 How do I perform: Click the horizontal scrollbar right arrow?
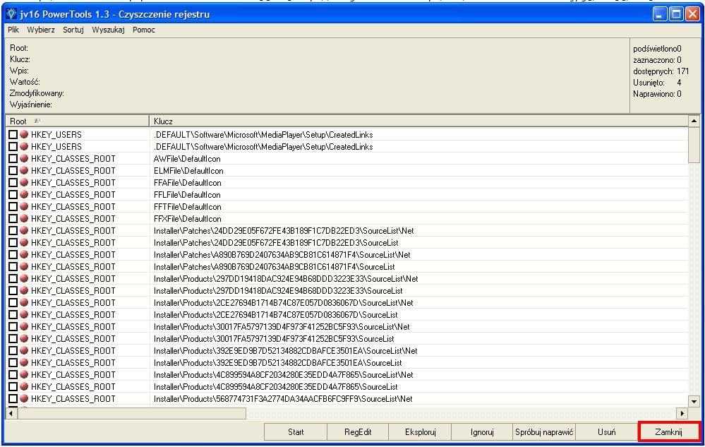[682, 413]
